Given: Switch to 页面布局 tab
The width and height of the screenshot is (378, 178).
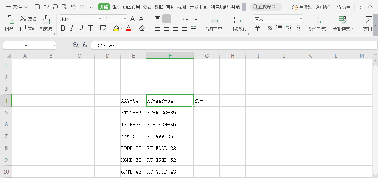Looking at the screenshot, I should click(131, 7).
